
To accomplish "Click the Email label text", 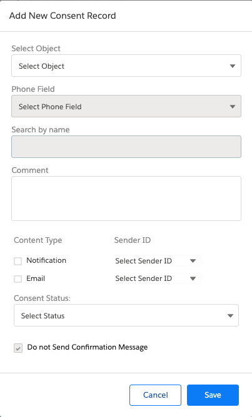I will [x=36, y=278].
